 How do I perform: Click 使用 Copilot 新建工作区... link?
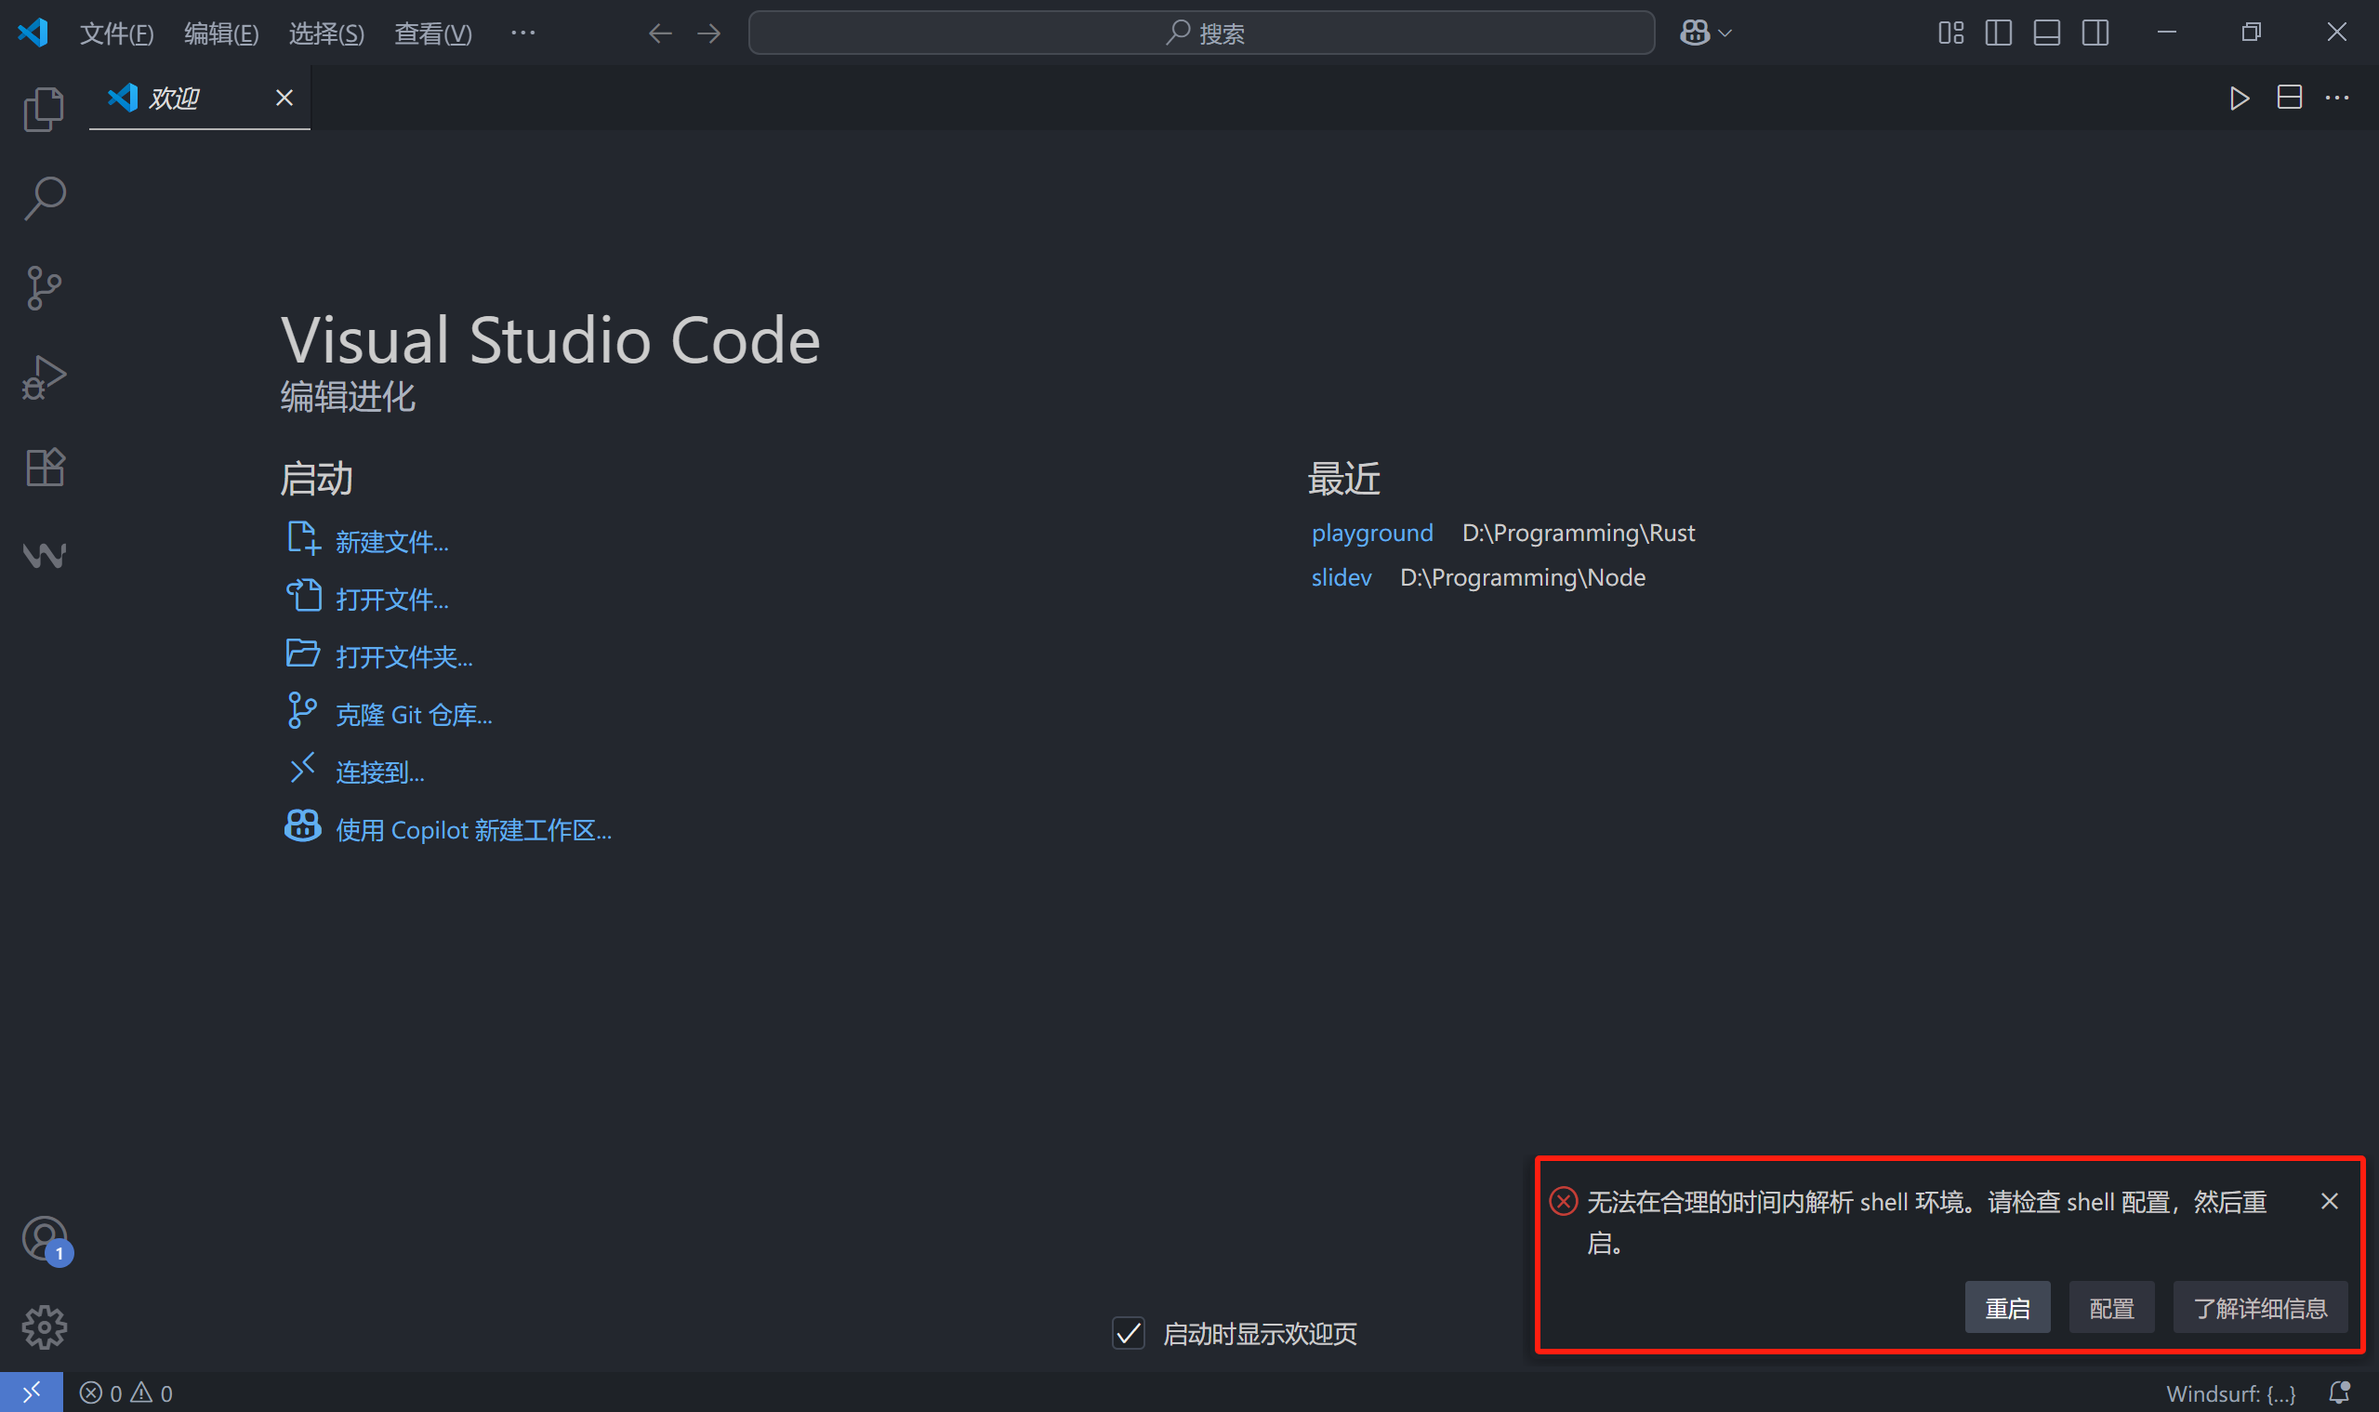point(473,831)
